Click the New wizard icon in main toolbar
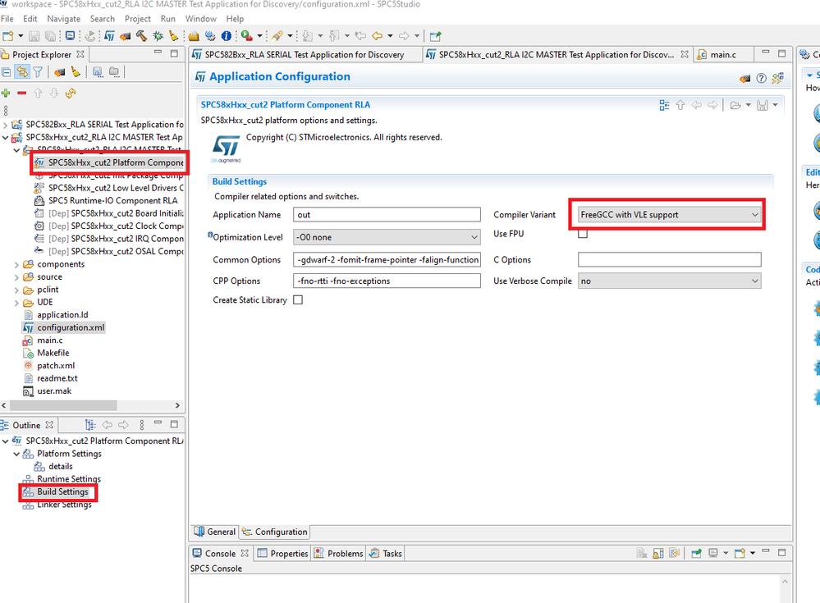Screen dimensions: 820x603 (x=8, y=36)
